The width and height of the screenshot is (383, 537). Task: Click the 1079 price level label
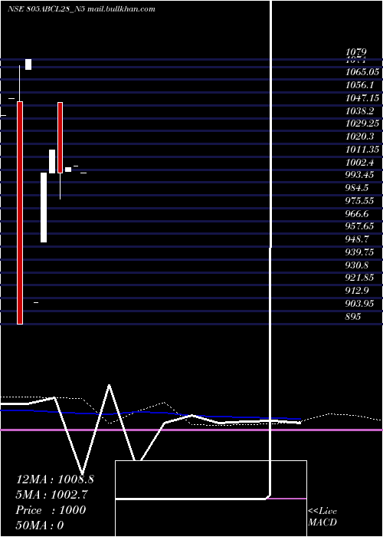tap(356, 52)
